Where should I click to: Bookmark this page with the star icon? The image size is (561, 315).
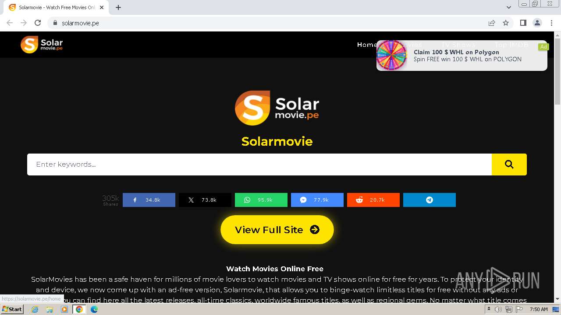[x=506, y=23]
